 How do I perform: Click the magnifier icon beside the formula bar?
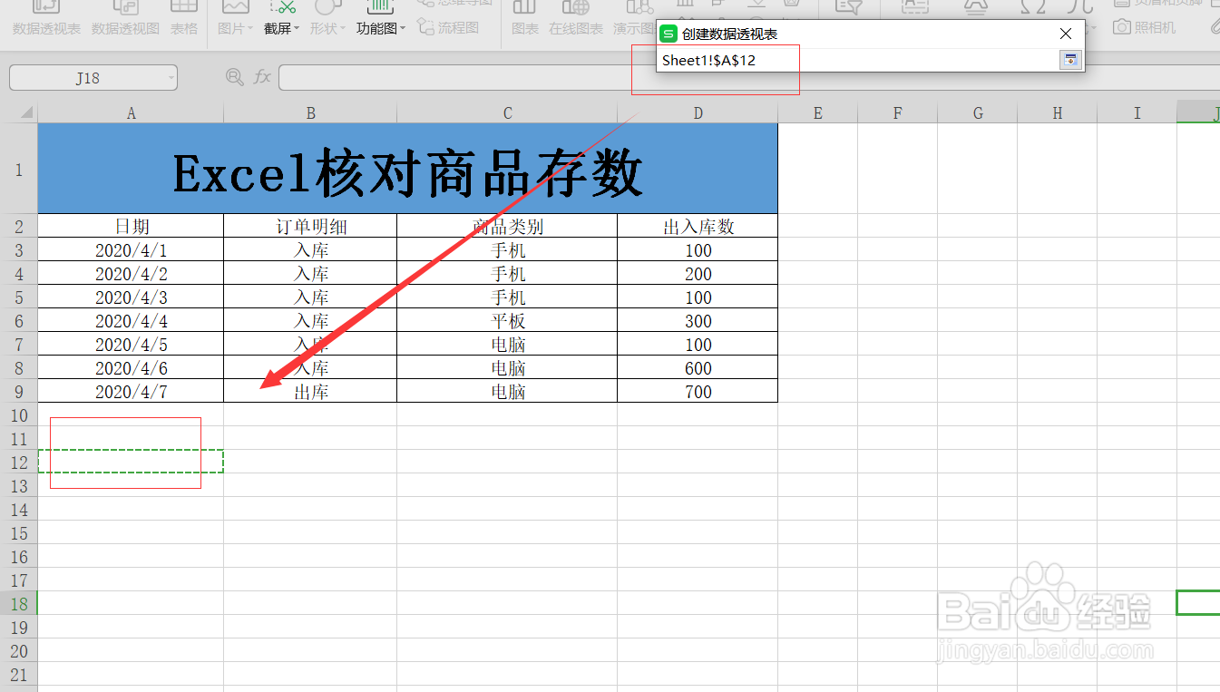pos(234,78)
